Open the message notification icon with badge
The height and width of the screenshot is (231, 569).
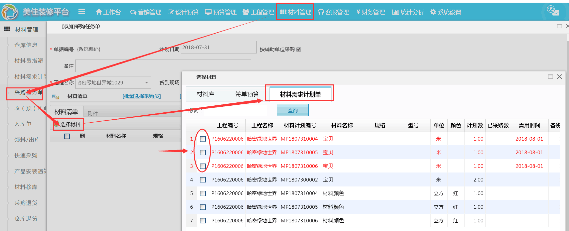(554, 12)
